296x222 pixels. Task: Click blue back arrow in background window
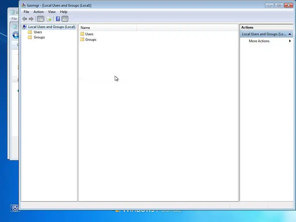tap(16, 35)
